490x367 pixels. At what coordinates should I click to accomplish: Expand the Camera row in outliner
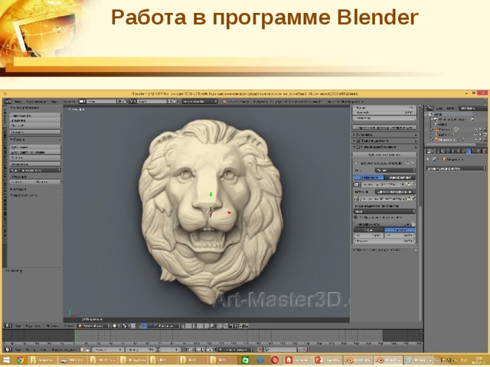point(431,129)
